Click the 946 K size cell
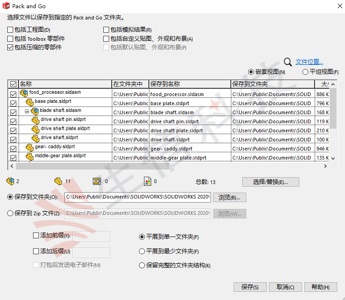The image size is (345, 300). [x=322, y=149]
